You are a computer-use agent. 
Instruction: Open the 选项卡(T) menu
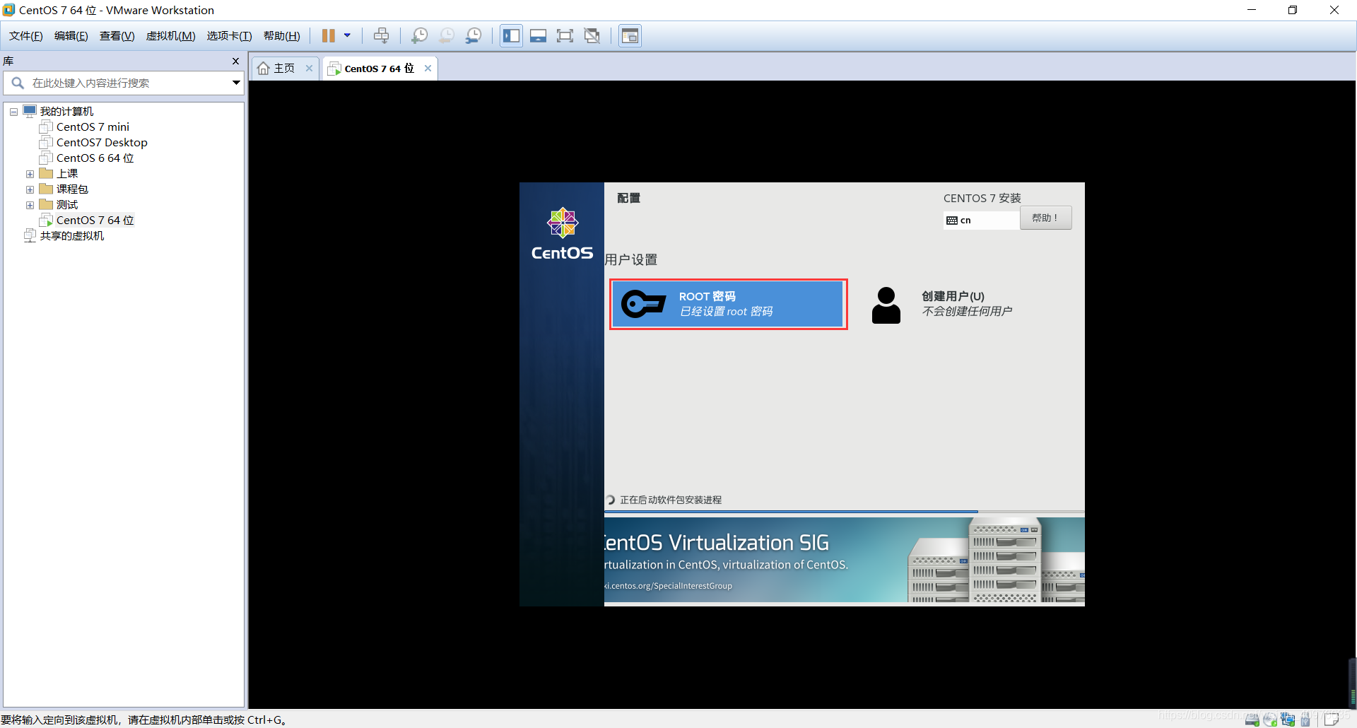(x=230, y=36)
